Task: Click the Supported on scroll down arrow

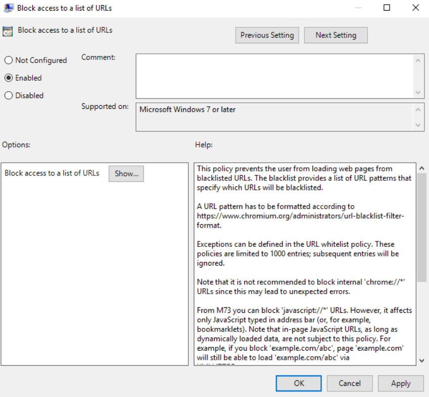Action: coord(418,125)
